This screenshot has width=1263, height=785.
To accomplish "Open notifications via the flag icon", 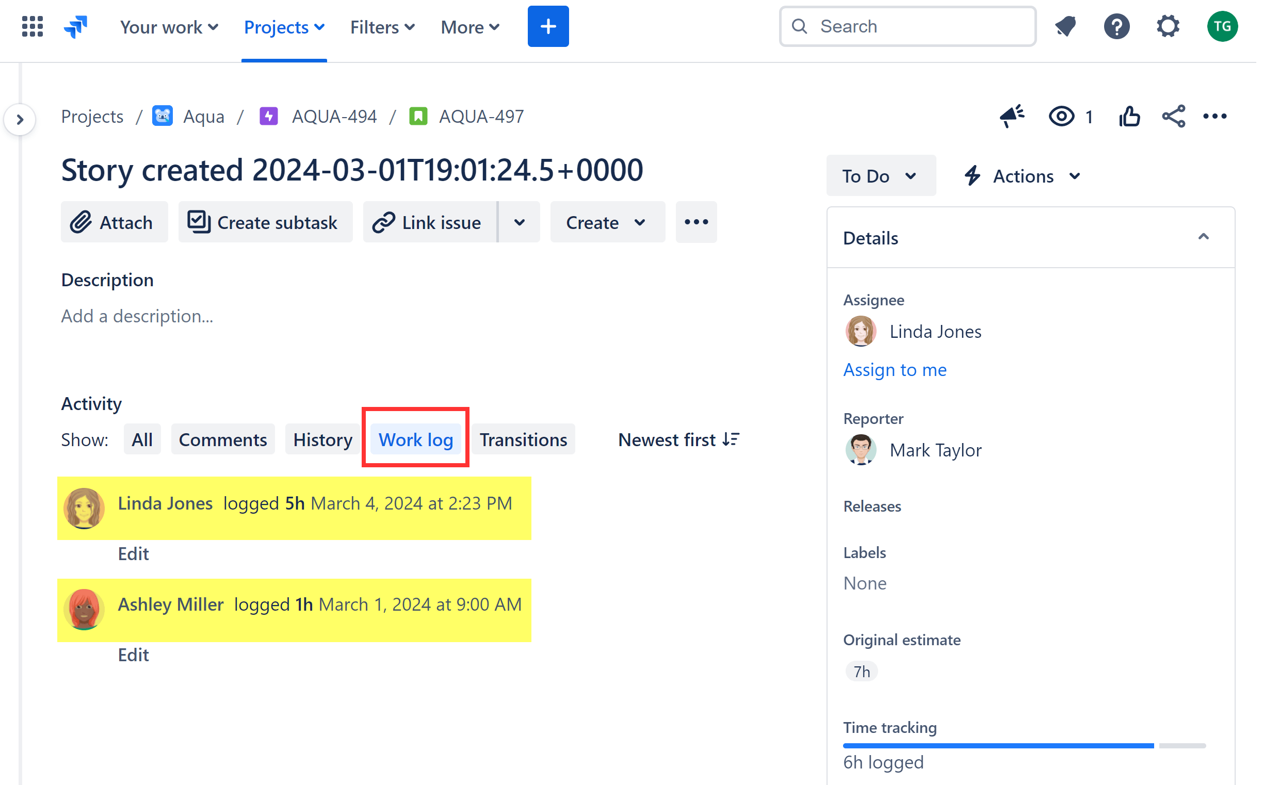I will (1065, 26).
